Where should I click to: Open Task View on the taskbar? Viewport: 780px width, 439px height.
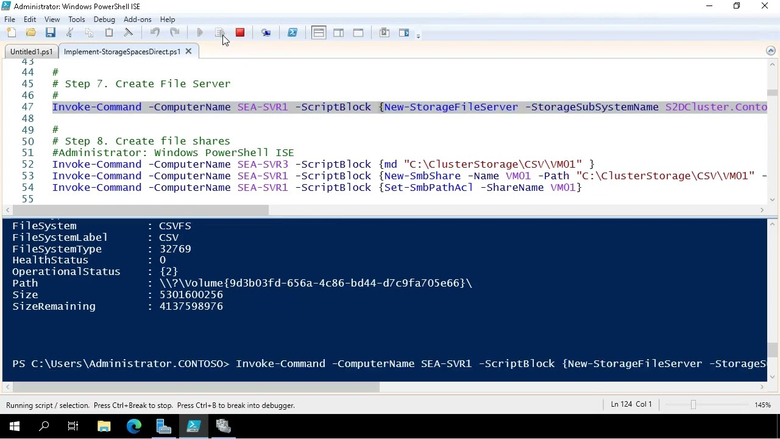tap(73, 427)
